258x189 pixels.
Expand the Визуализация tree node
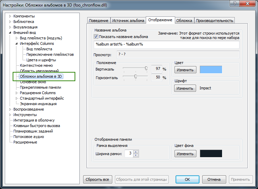click(10, 27)
